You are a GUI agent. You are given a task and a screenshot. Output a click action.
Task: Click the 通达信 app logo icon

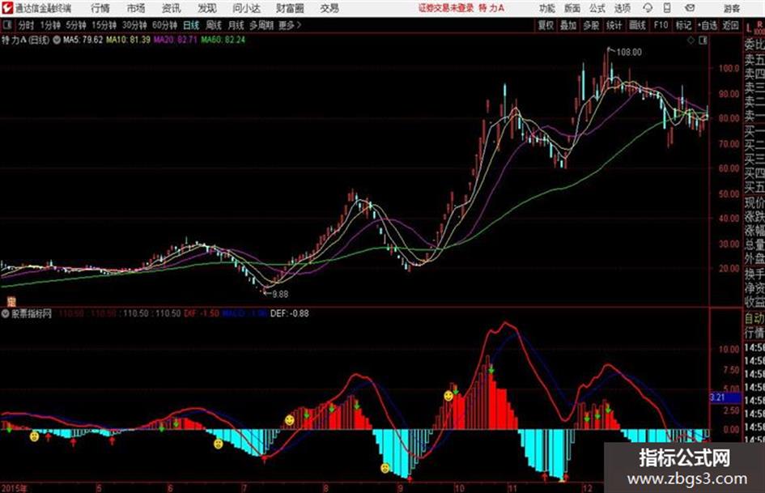[6, 8]
